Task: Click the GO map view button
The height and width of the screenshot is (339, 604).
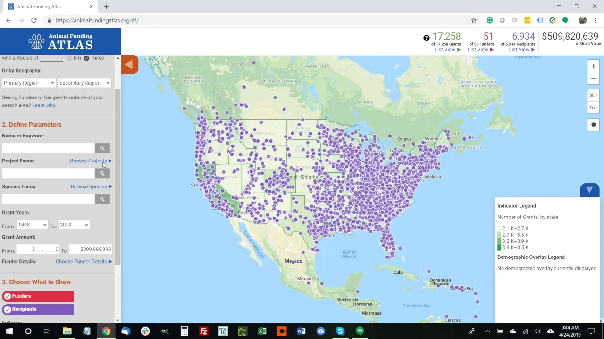Action: (593, 107)
